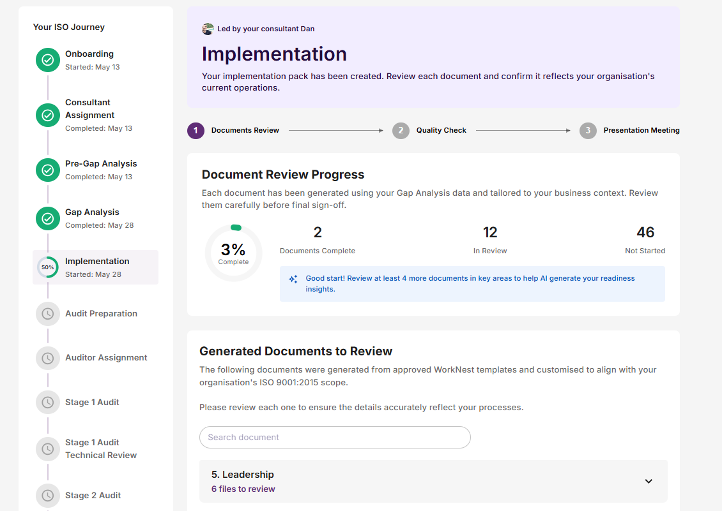This screenshot has width=722, height=511.
Task: Click the 2 Documents Complete stat
Action: point(318,240)
